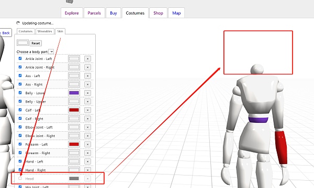Open the Parcels tab
314x188 pixels.
[x=94, y=13]
